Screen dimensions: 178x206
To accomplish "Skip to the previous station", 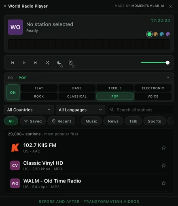I will [x=13, y=63].
